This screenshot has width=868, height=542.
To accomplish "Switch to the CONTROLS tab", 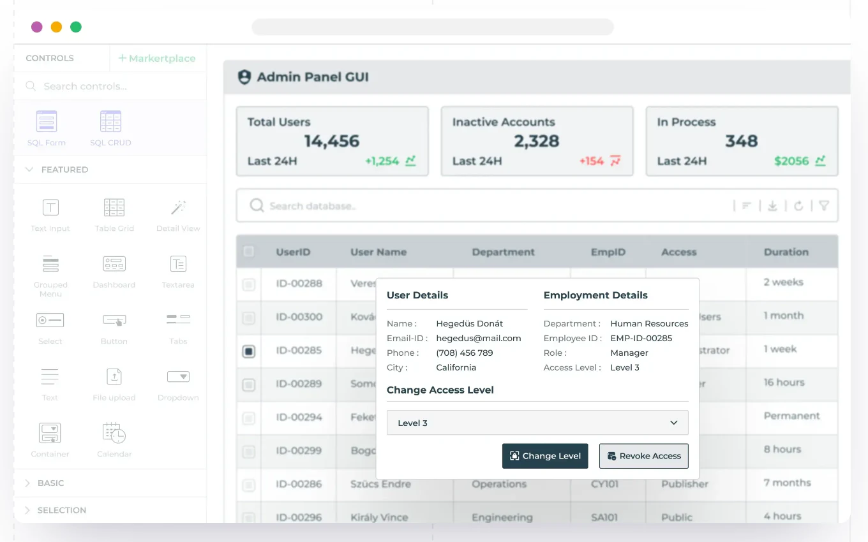I will pyautogui.click(x=50, y=58).
